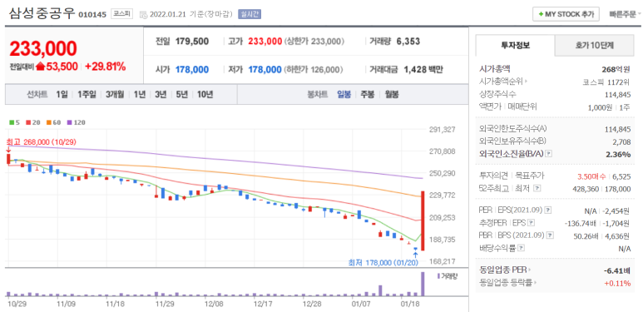Select the 월봉 candlestick chart
Screen dimensions: 643x312
click(391, 94)
